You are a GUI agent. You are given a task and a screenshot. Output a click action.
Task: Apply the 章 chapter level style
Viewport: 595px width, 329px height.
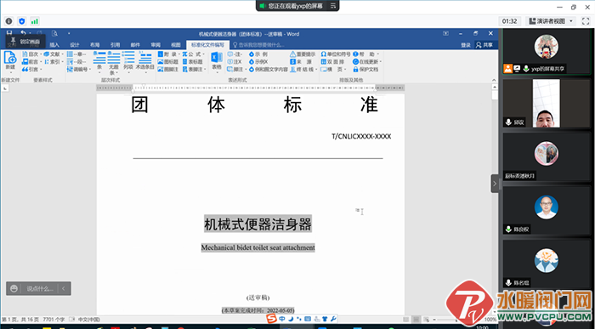[76, 54]
